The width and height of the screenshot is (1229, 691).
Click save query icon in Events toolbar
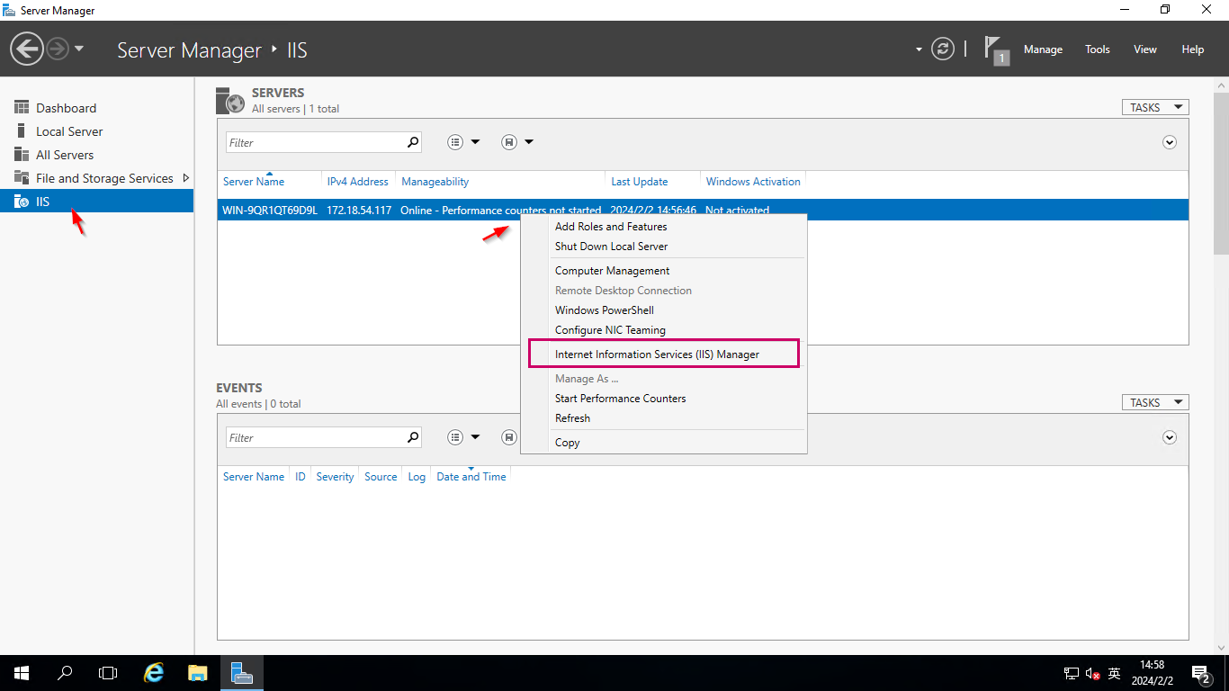pos(509,437)
